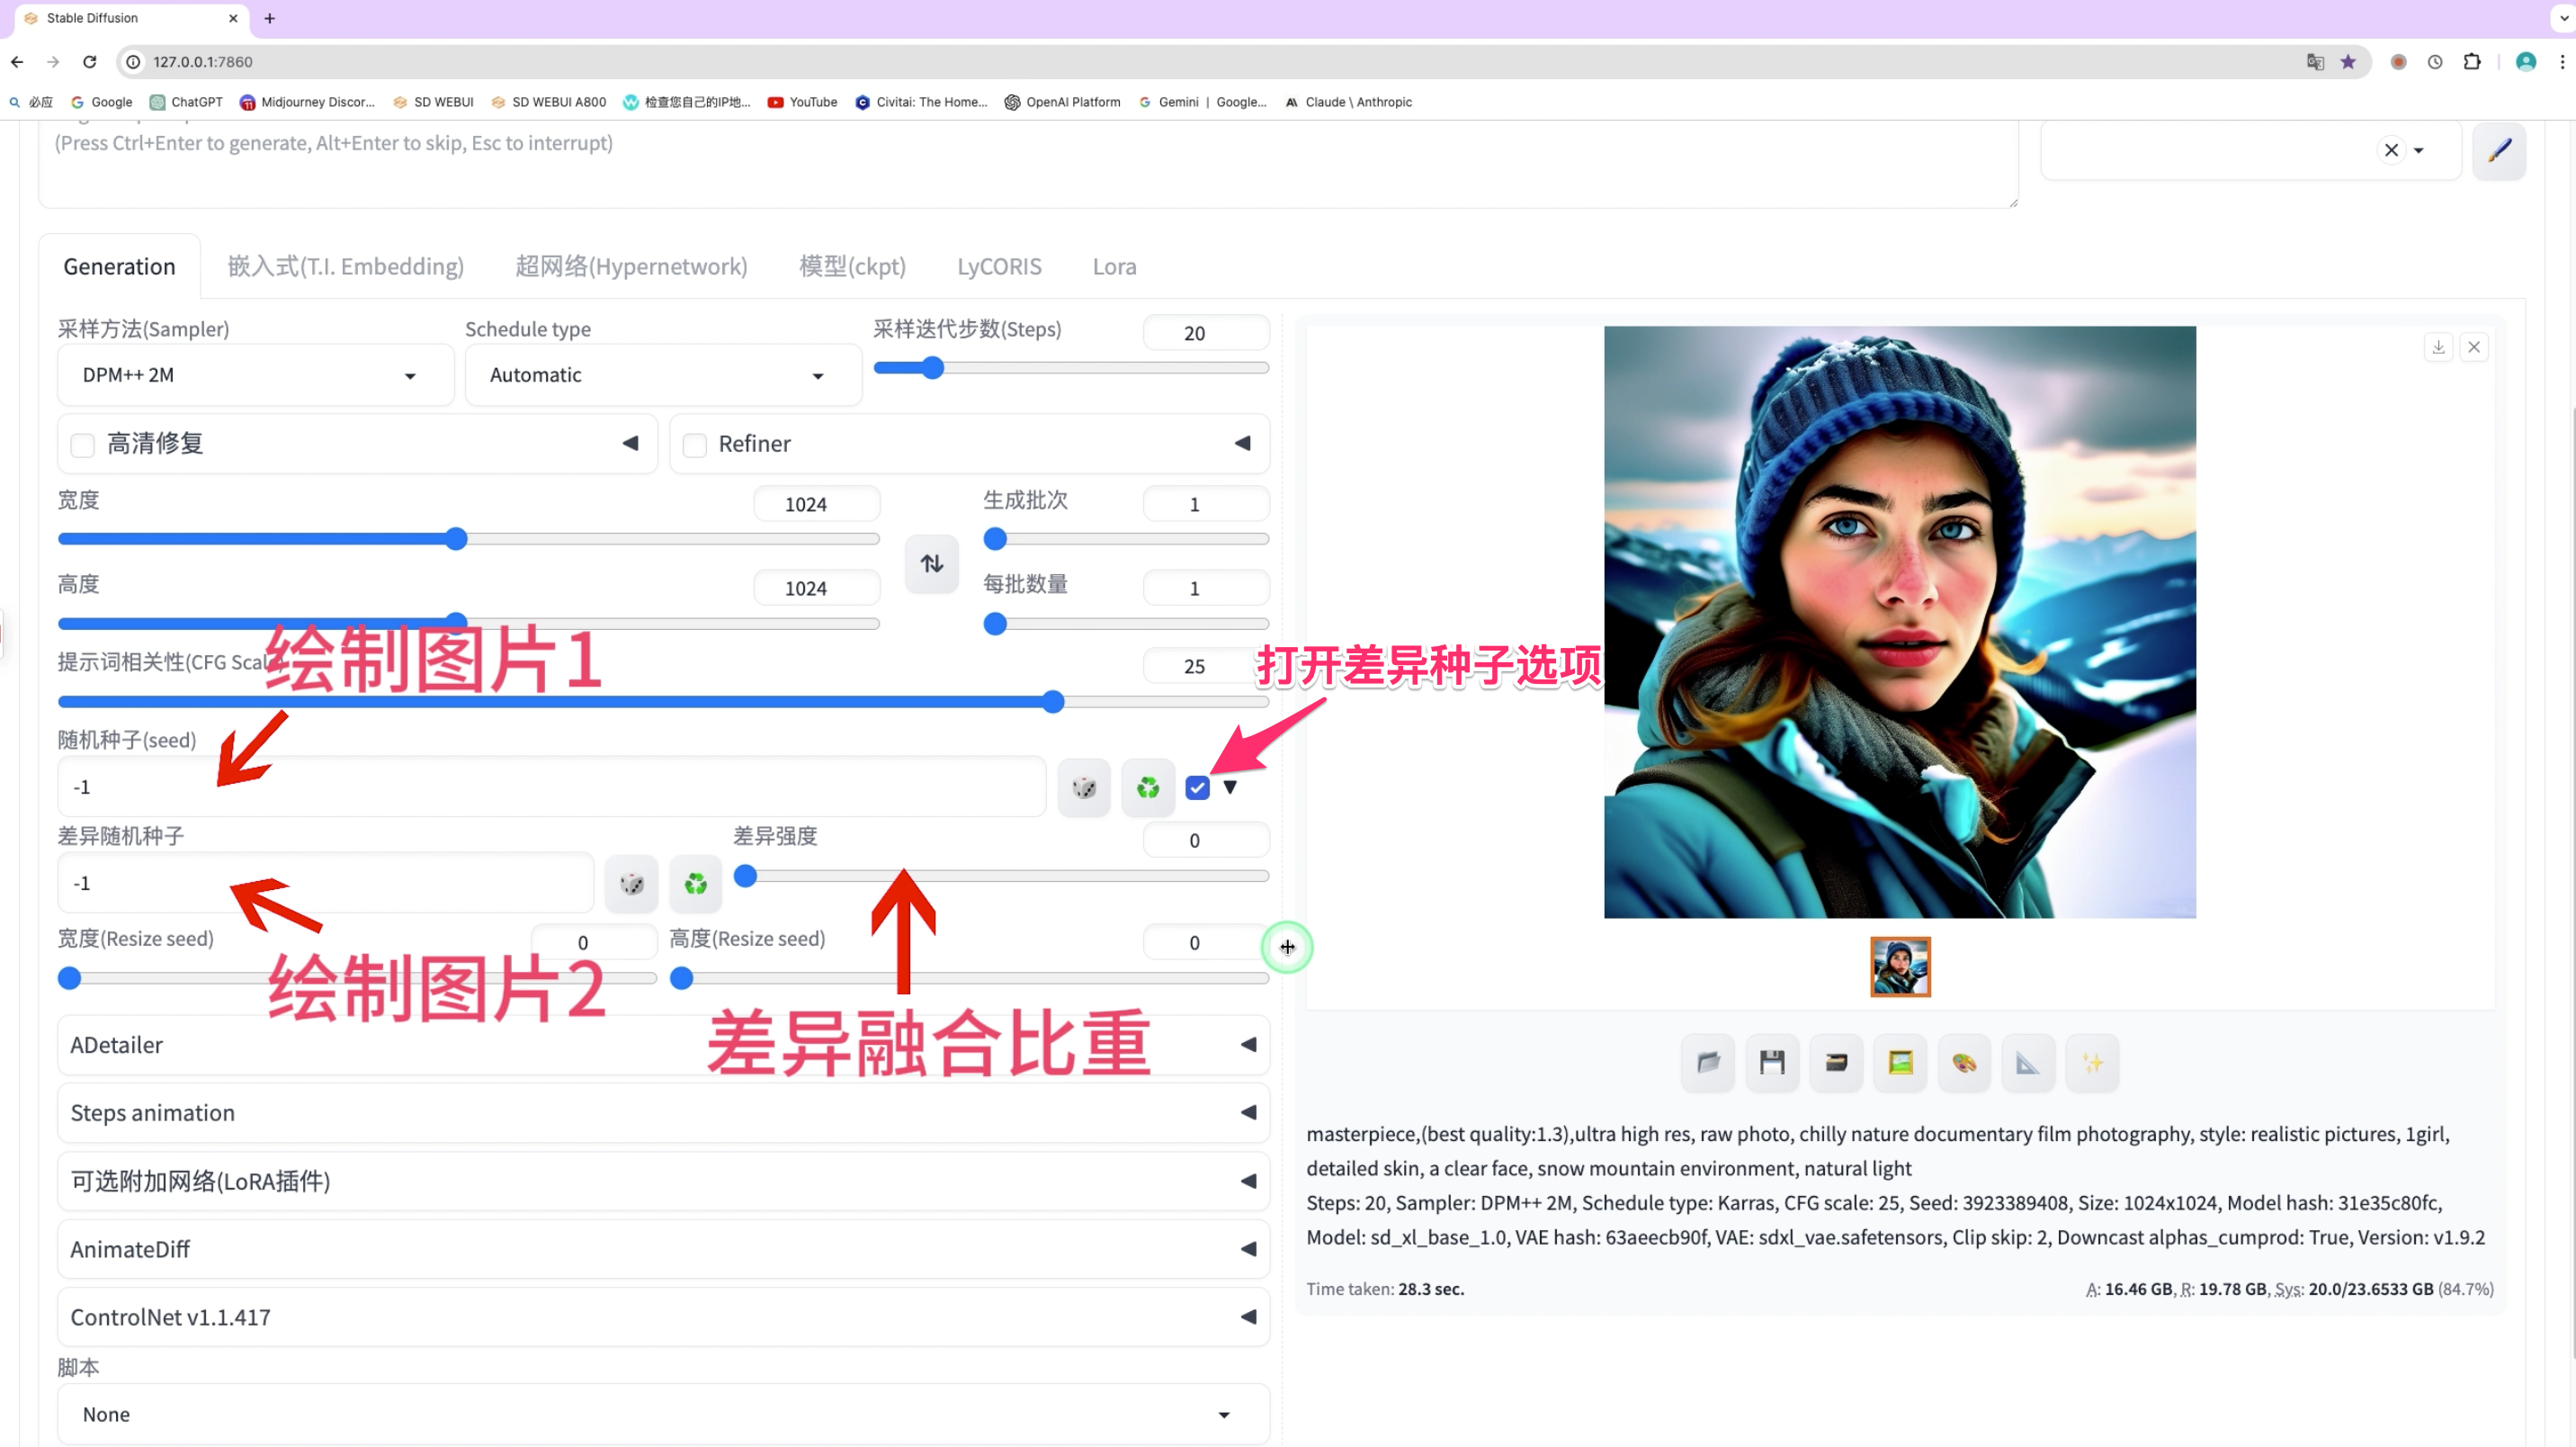Screen dimensions: 2576x1447
Task: Open the YouTube bookmark
Action: point(802,102)
